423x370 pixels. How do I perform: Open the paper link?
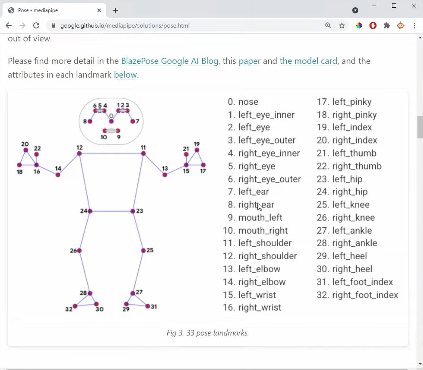(250, 61)
